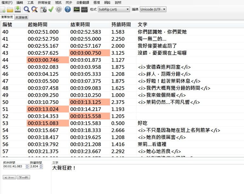Open the 網路 menu
Viewport: 244px width, 194px height.
point(107,3)
